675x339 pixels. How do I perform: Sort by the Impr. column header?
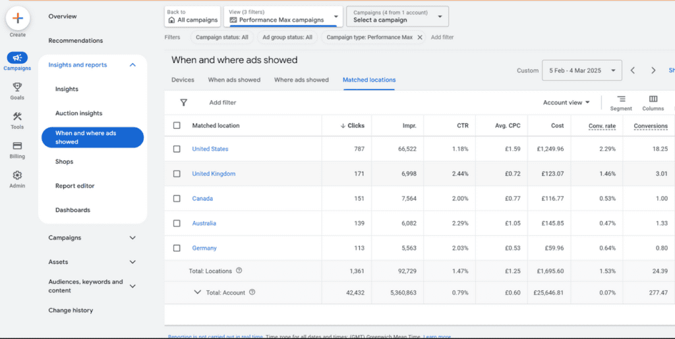tap(409, 126)
